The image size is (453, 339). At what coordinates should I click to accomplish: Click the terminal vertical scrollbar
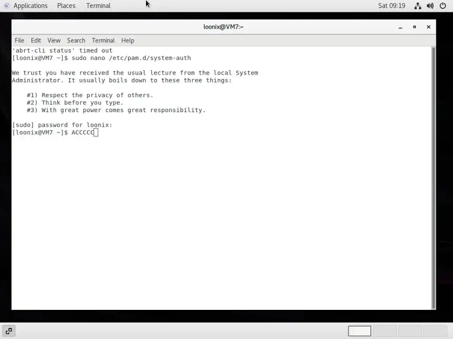(434, 178)
